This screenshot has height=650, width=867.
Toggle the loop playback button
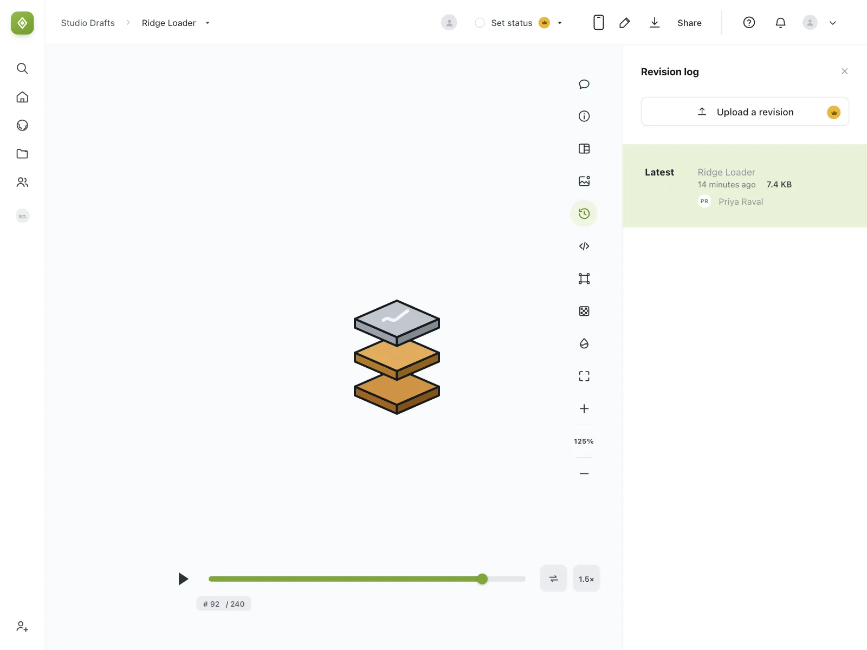[x=553, y=578]
